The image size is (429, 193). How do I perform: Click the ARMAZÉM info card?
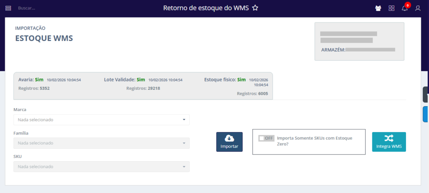click(359, 41)
